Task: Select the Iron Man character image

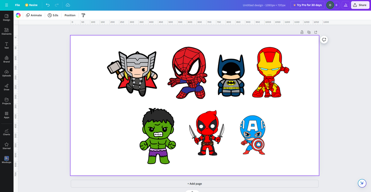Action: pos(271,72)
